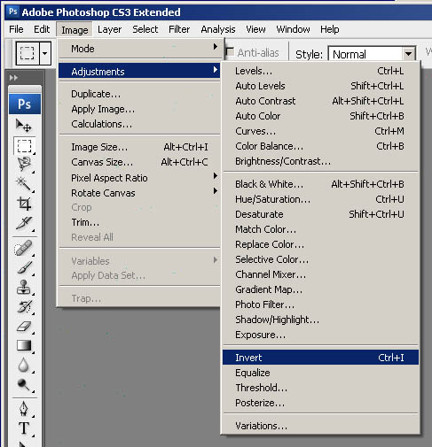
Task: Select the Clone Stamp tool
Action: pos(24,287)
